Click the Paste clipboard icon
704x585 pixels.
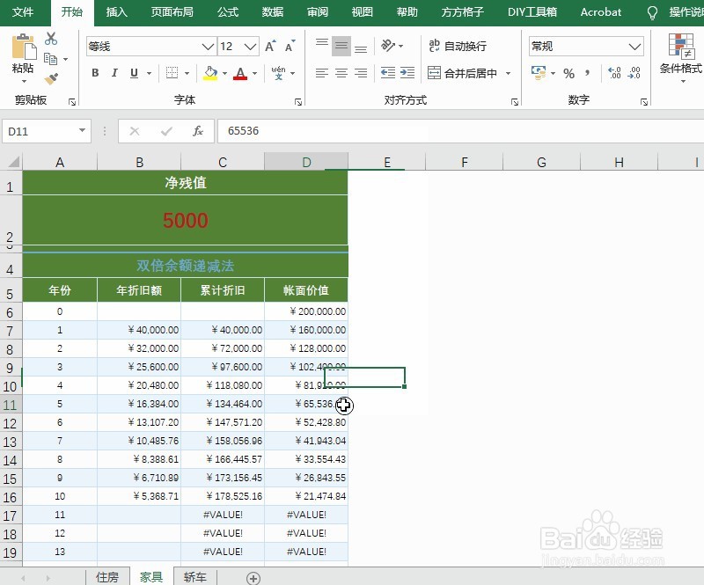tap(24, 47)
